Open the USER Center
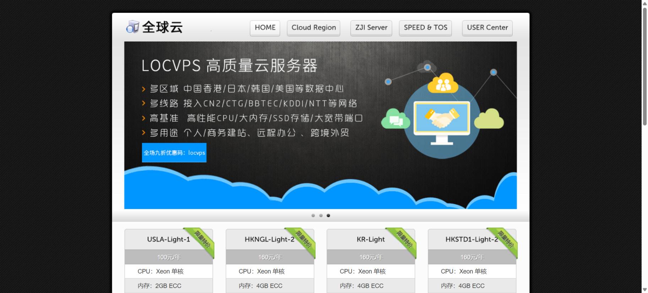Screen dimensions: 648x293 pos(487,28)
